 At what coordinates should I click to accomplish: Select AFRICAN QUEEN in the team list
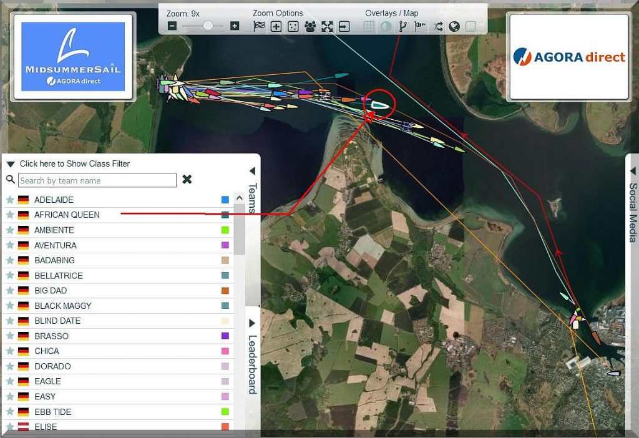coord(67,215)
